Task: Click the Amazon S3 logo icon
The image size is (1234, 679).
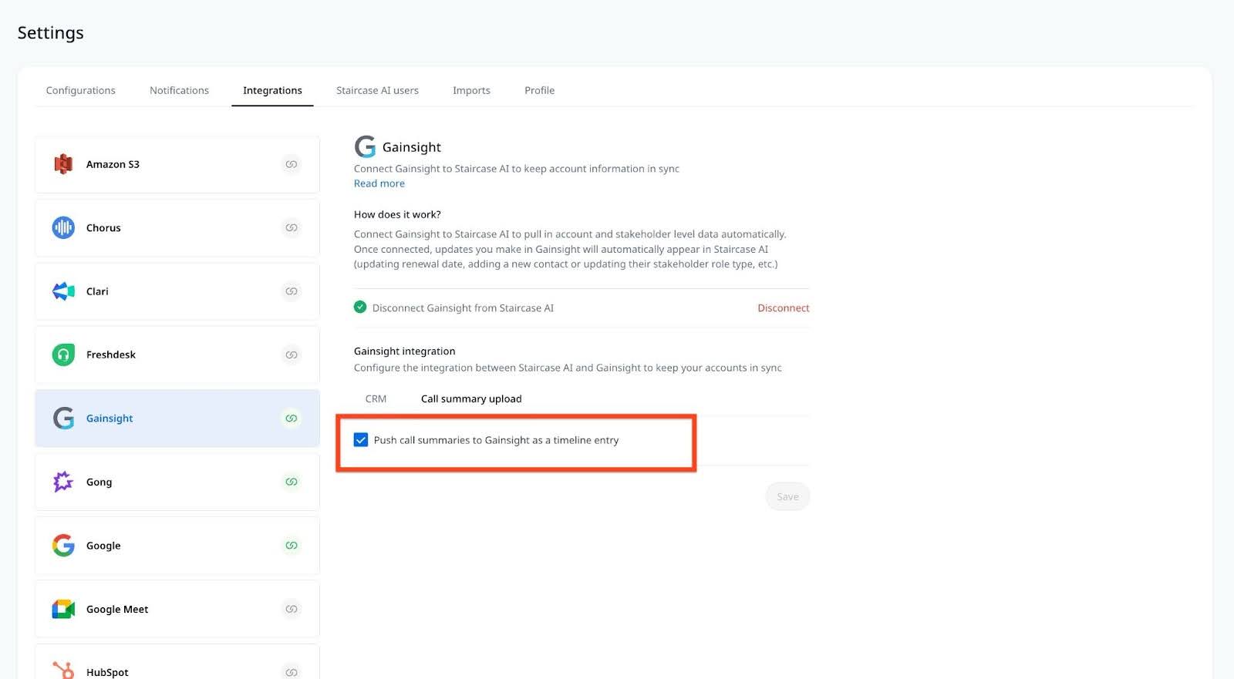Action: (63, 164)
